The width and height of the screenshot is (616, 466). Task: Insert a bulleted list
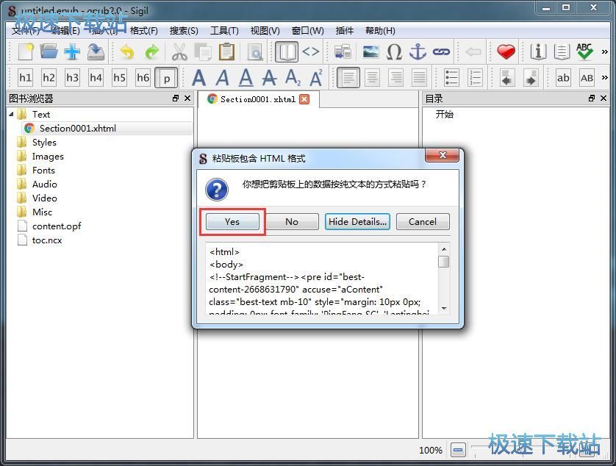click(x=452, y=78)
